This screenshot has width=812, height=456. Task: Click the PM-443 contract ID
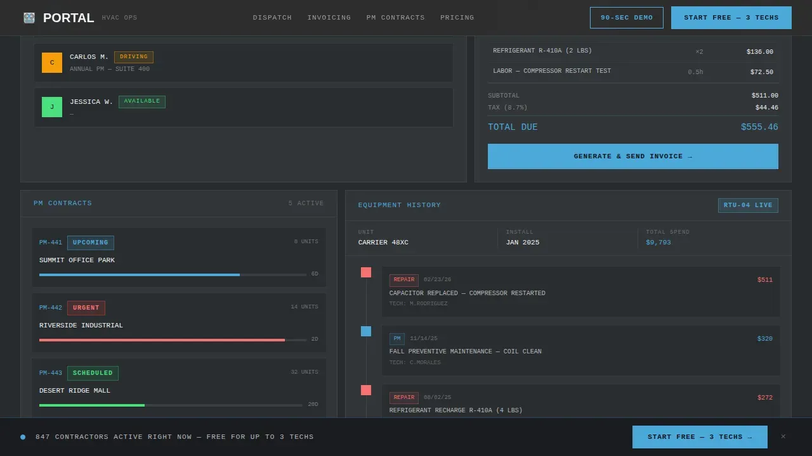pyautogui.click(x=51, y=373)
